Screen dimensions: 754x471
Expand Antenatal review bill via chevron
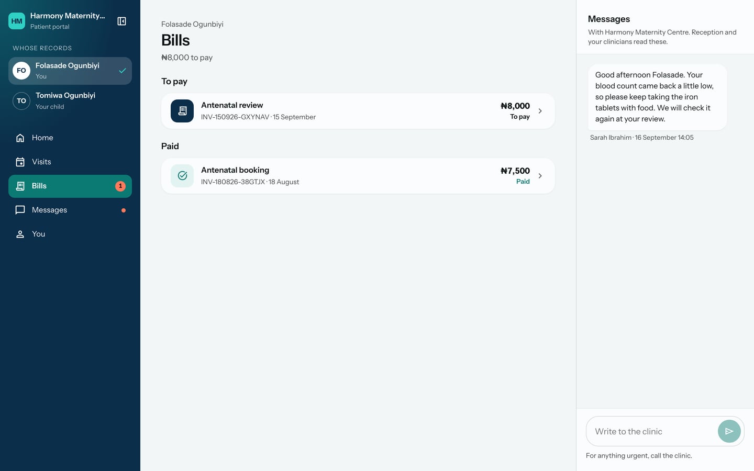540,111
